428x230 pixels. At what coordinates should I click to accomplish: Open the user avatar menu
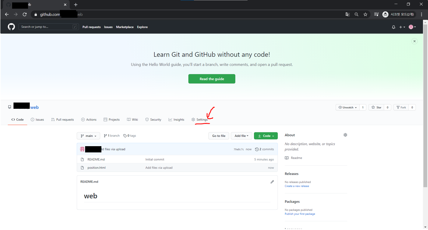coord(412,27)
